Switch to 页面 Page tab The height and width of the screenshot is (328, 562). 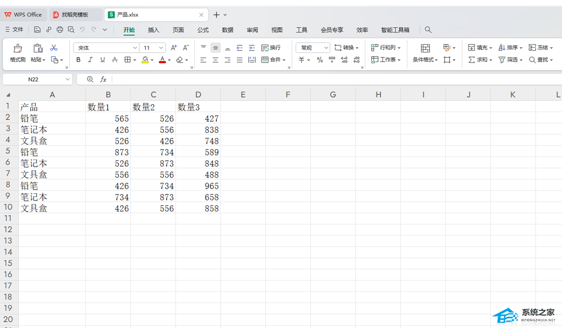178,30
